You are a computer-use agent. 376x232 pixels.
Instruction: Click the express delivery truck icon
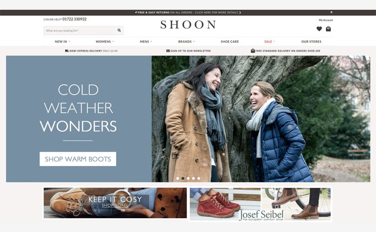[67, 51]
